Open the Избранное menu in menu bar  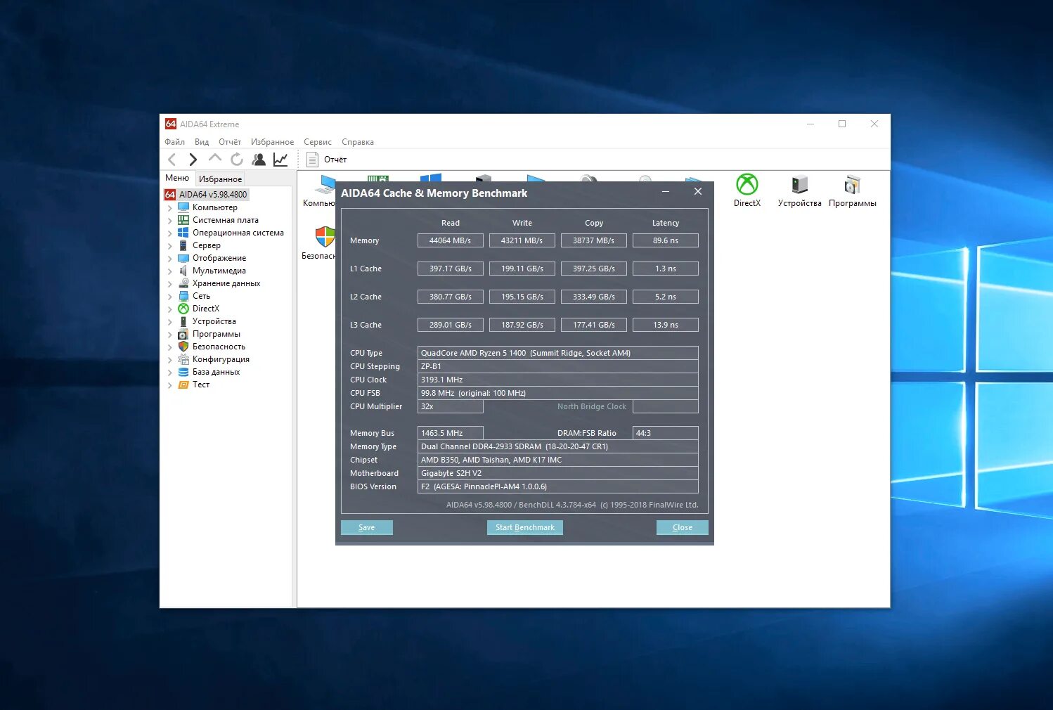pos(272,142)
